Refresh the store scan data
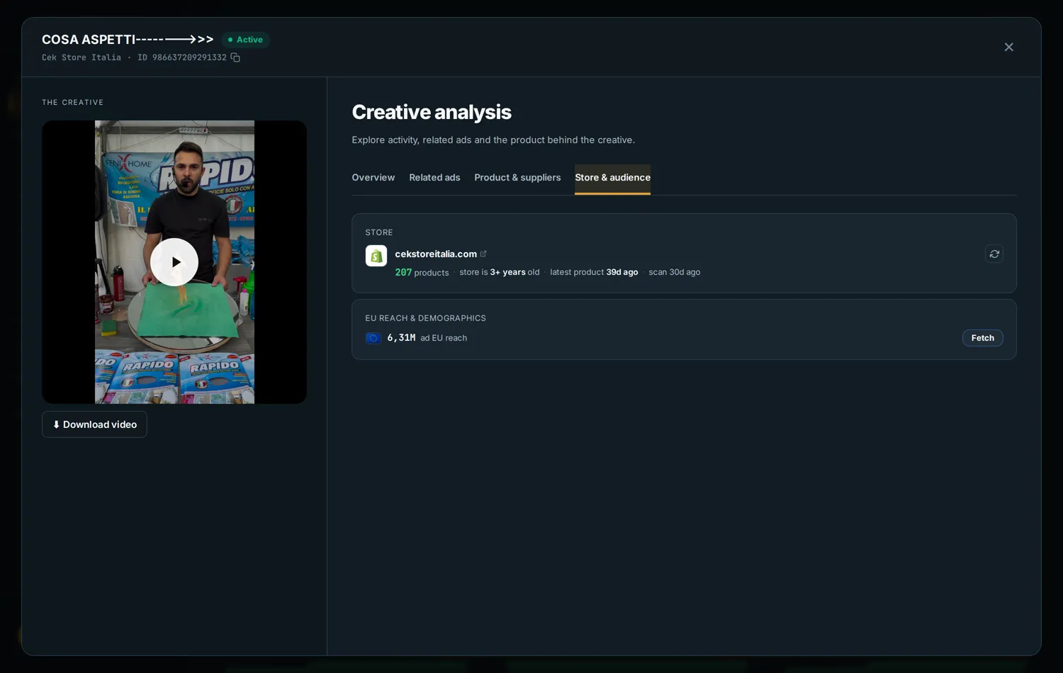1063x673 pixels. click(994, 254)
